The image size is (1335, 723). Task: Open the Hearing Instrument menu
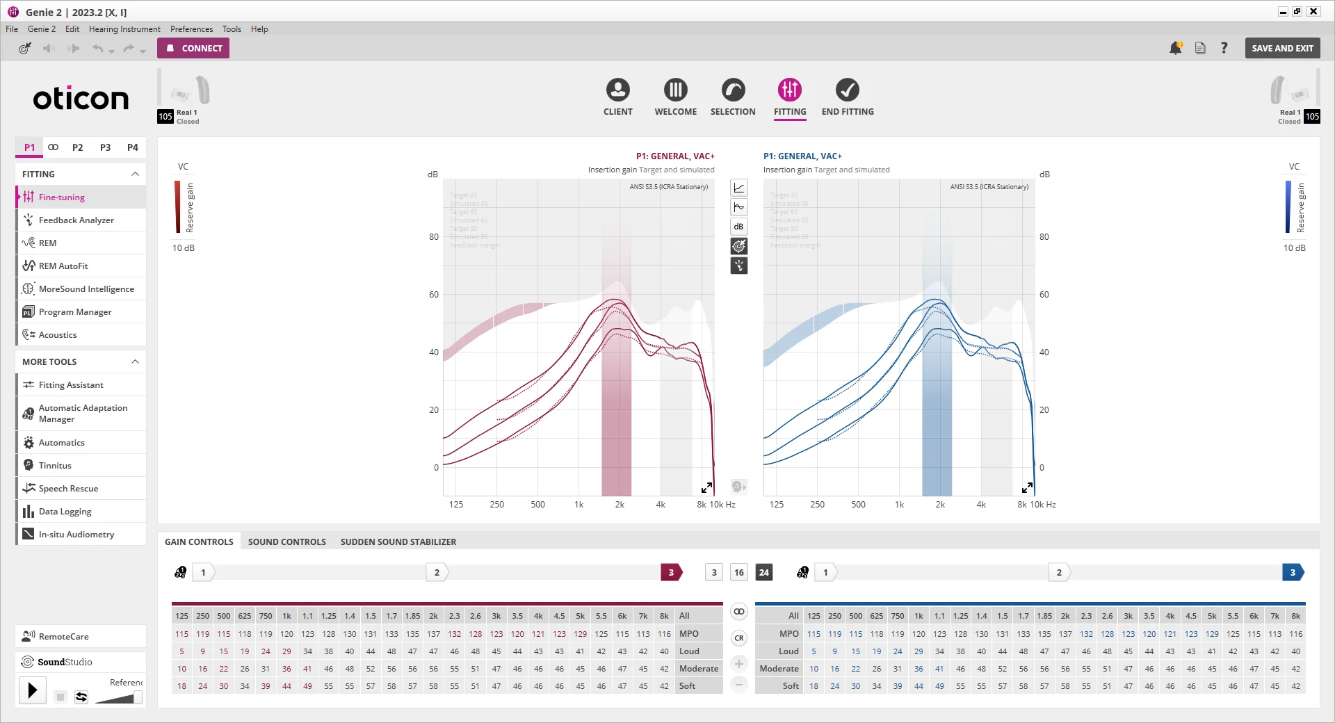click(124, 29)
